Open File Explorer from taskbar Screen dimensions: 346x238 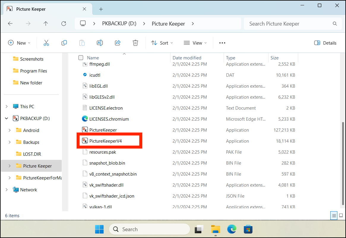tap(215, 229)
